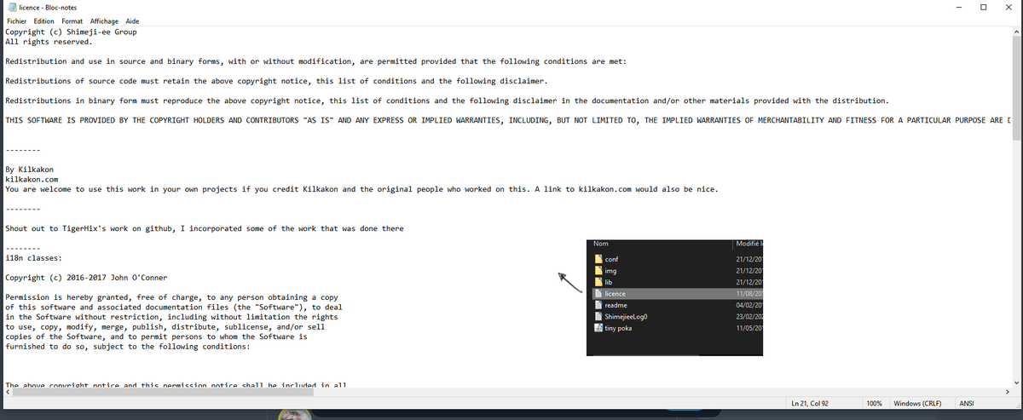This screenshot has height=420, width=1023.
Task: Minimize the Bloc-notes window
Action: click(x=960, y=8)
